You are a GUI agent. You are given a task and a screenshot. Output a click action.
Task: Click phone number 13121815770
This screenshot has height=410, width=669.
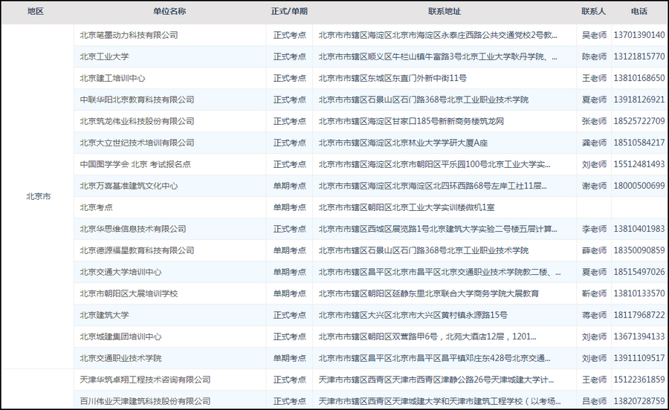(639, 56)
